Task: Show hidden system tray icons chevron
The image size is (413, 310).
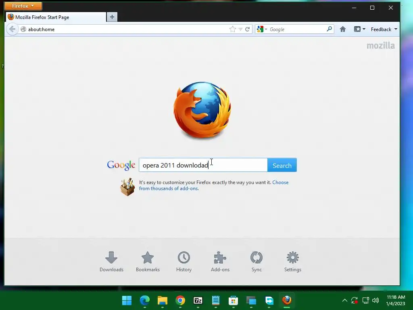Action: coord(344,300)
